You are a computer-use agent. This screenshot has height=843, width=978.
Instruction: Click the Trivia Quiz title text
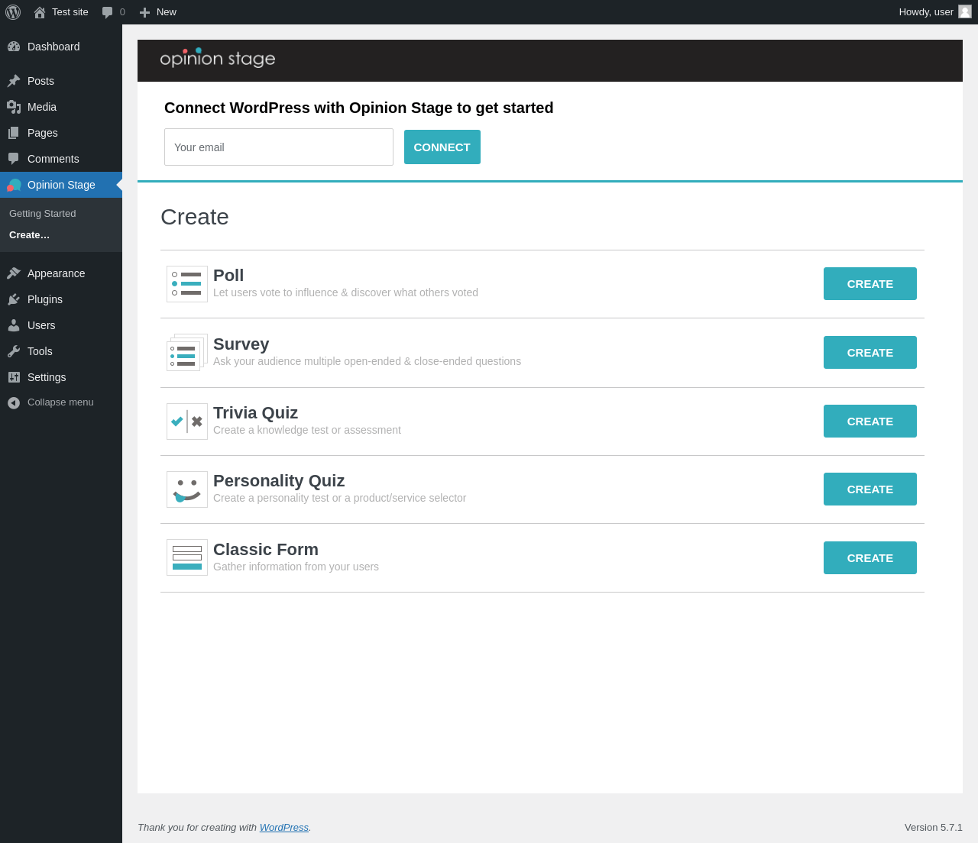256,413
